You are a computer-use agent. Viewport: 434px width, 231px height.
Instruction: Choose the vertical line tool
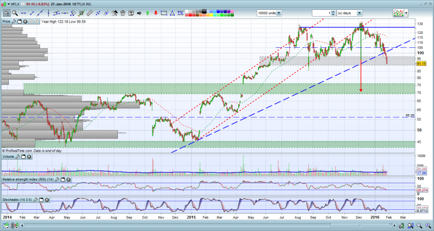(x=48, y=13)
